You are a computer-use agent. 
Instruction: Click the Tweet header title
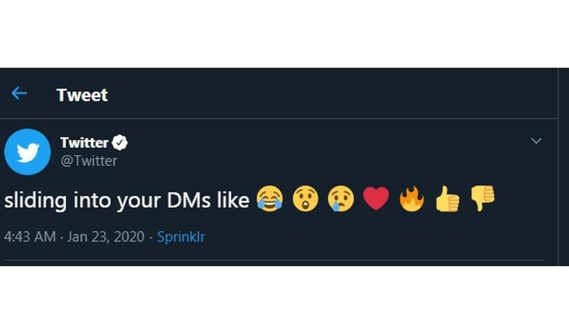pyautogui.click(x=82, y=95)
